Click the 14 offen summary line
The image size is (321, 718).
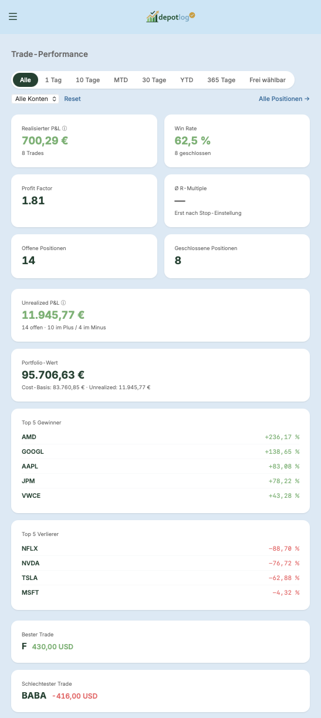[64, 328]
